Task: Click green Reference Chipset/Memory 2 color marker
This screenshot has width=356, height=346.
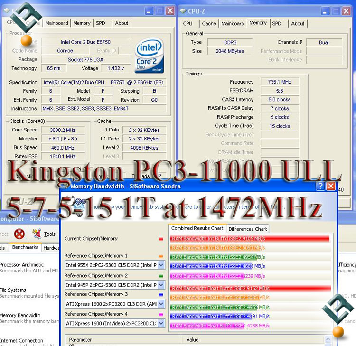Action: pos(161,276)
